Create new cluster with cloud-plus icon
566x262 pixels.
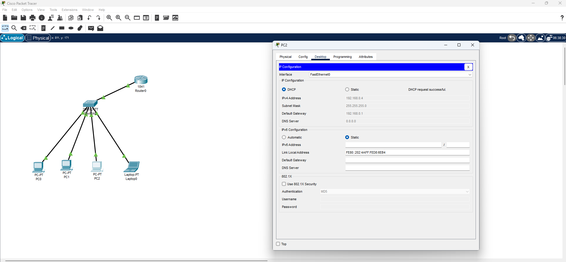pyautogui.click(x=521, y=38)
